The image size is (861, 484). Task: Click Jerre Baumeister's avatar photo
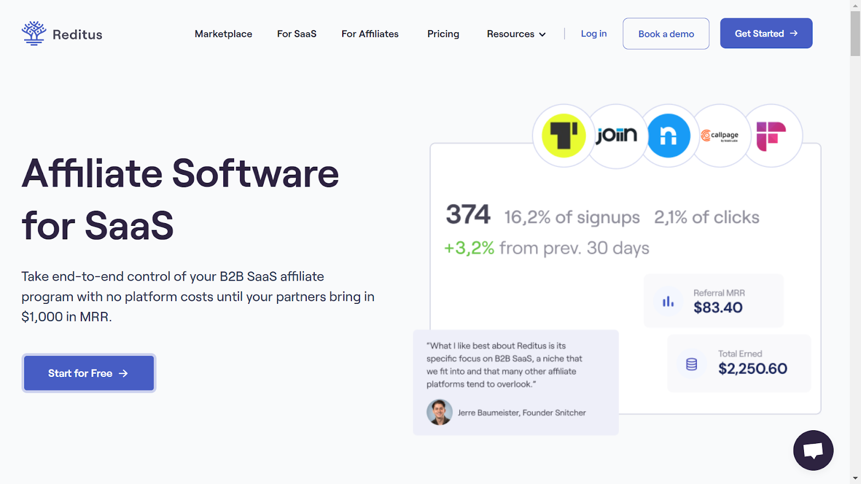(x=440, y=412)
